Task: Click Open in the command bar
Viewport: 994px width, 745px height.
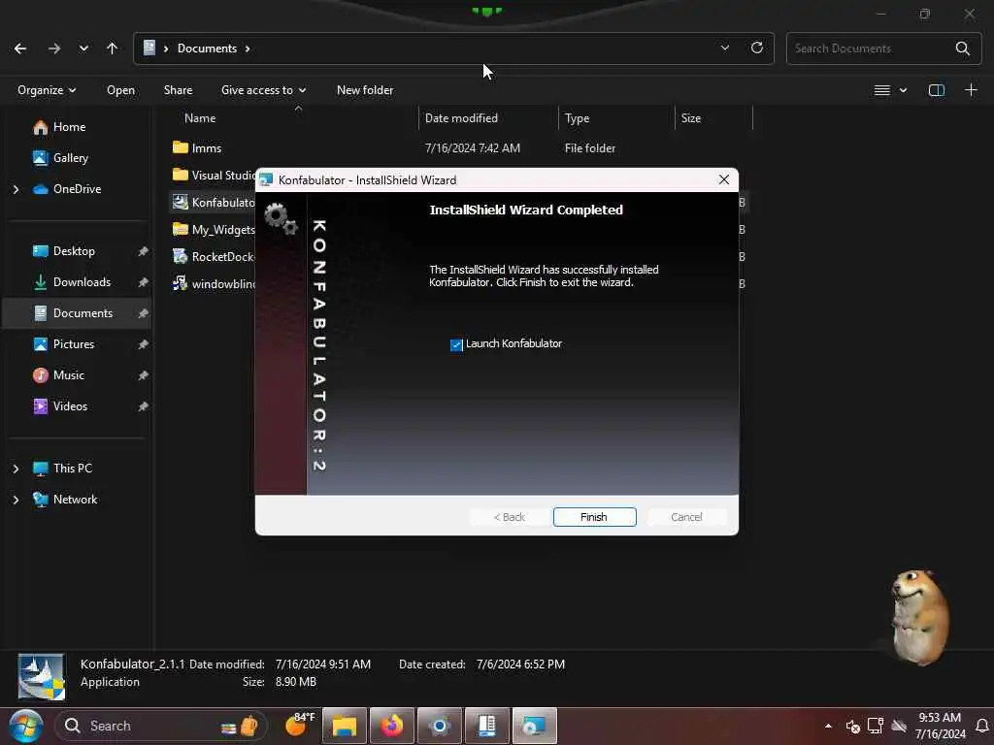Action: tap(120, 90)
